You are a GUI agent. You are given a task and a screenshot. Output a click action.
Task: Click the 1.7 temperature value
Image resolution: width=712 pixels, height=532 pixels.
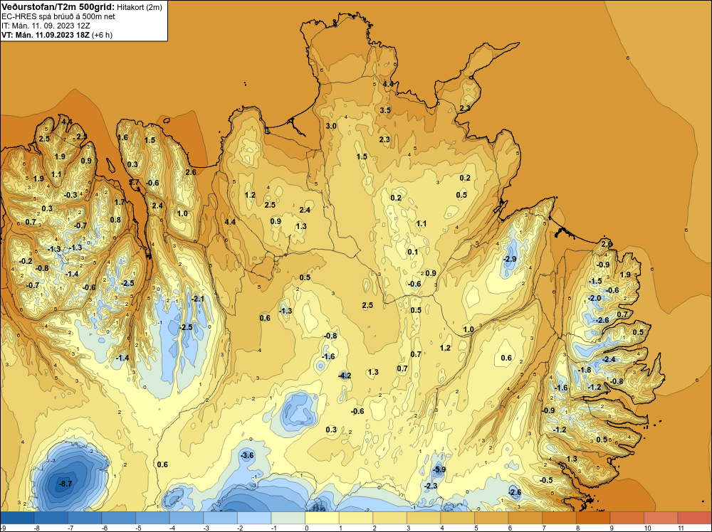(120, 202)
